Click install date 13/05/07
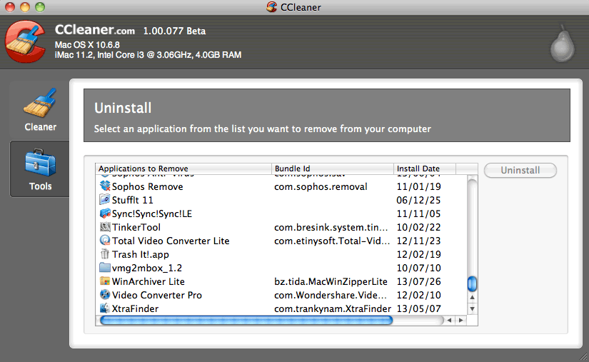 pyautogui.click(x=418, y=308)
